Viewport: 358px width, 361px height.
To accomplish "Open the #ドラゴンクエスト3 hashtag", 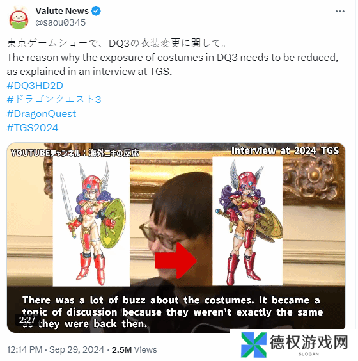I will (54, 99).
